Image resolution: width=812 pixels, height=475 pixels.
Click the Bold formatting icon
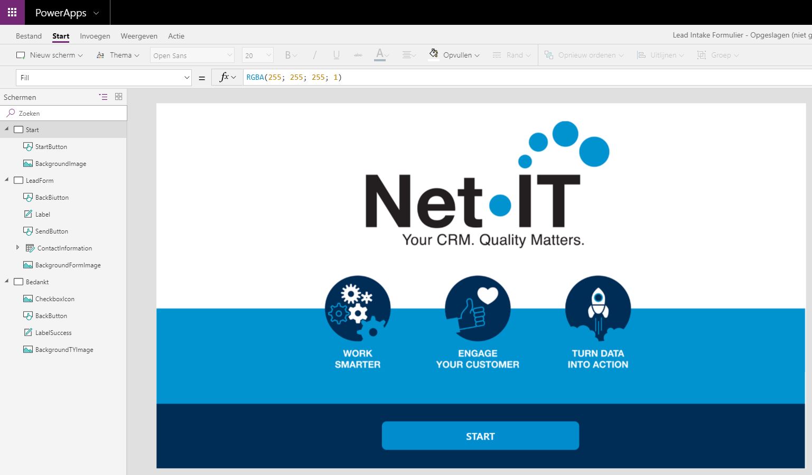click(288, 55)
